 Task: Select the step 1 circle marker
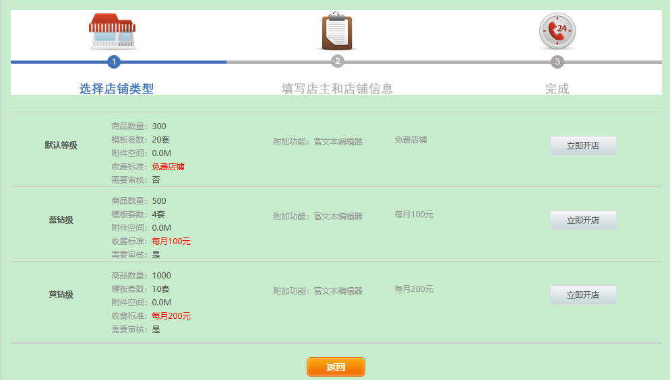[114, 62]
